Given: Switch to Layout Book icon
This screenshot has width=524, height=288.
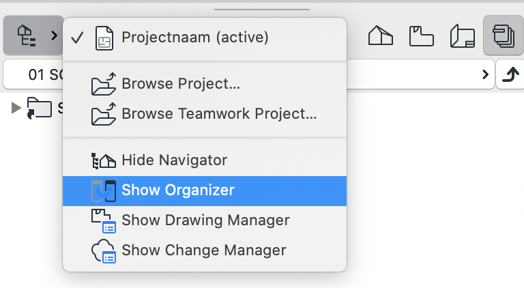Looking at the screenshot, I should (x=463, y=36).
